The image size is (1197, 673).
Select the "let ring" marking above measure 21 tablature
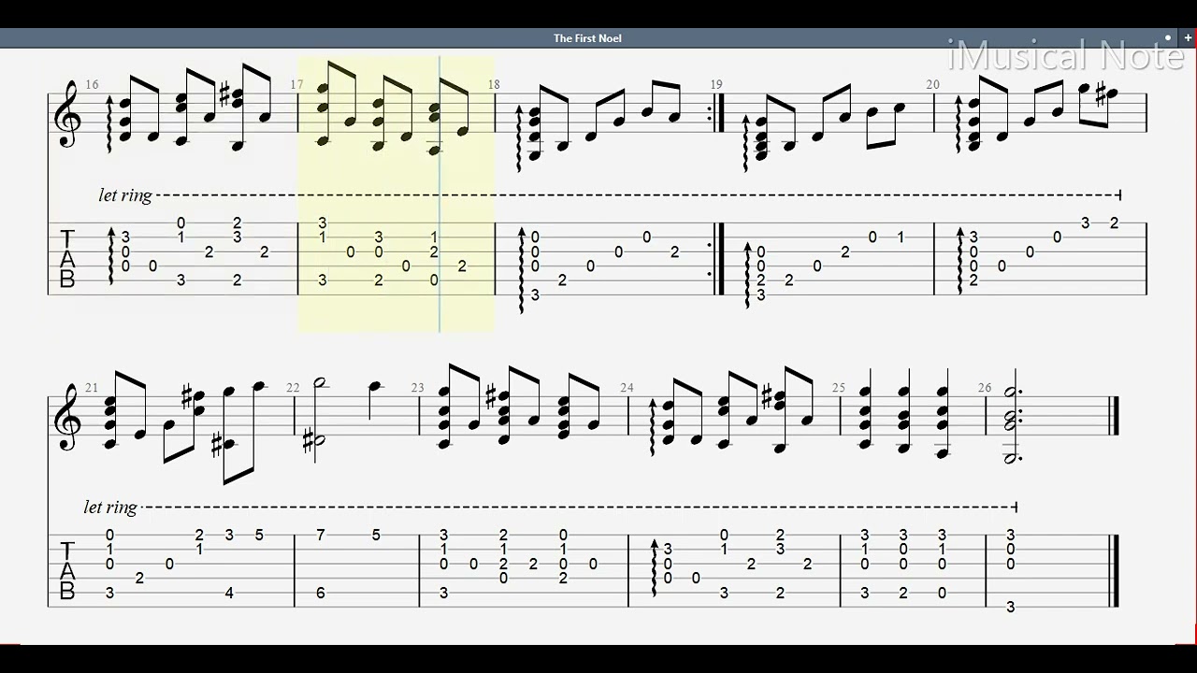point(110,507)
